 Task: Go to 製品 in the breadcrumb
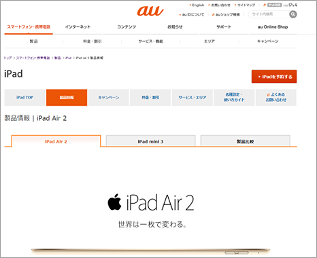pos(58,58)
